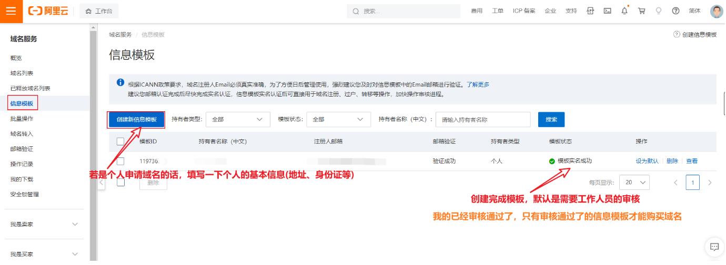Open the 持有者类型 dropdown
Viewport: 726px width, 265px height.
click(238, 120)
